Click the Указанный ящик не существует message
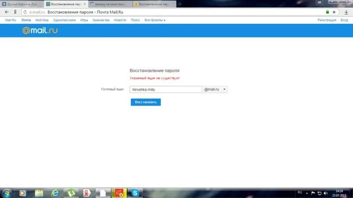The height and width of the screenshot is (198, 353). pos(155,78)
